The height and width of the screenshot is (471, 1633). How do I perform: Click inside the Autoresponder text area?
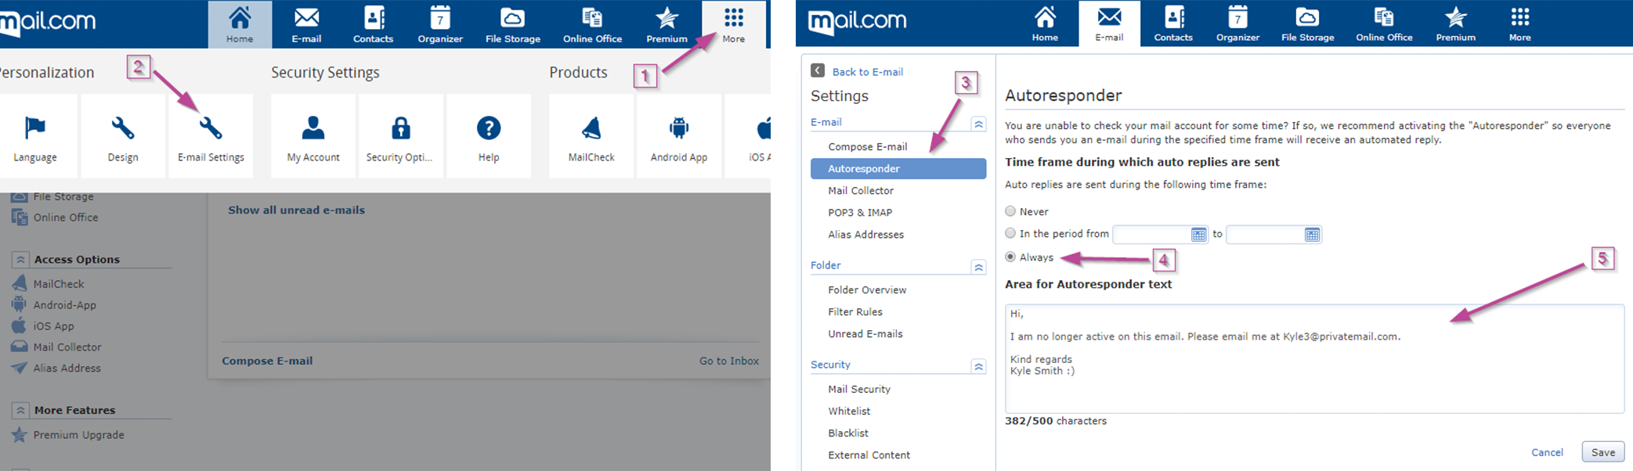(1313, 383)
